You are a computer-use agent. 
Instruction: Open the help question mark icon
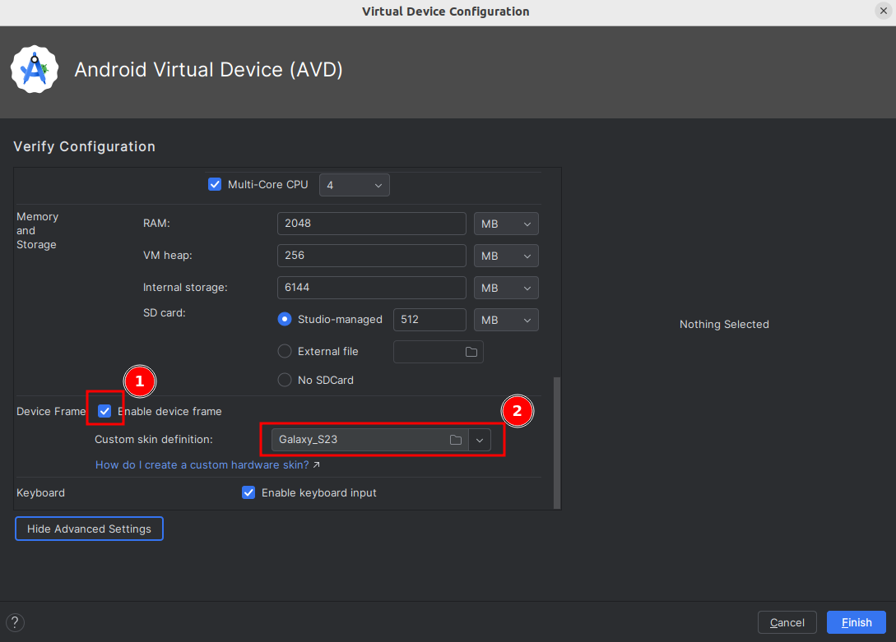(x=16, y=622)
